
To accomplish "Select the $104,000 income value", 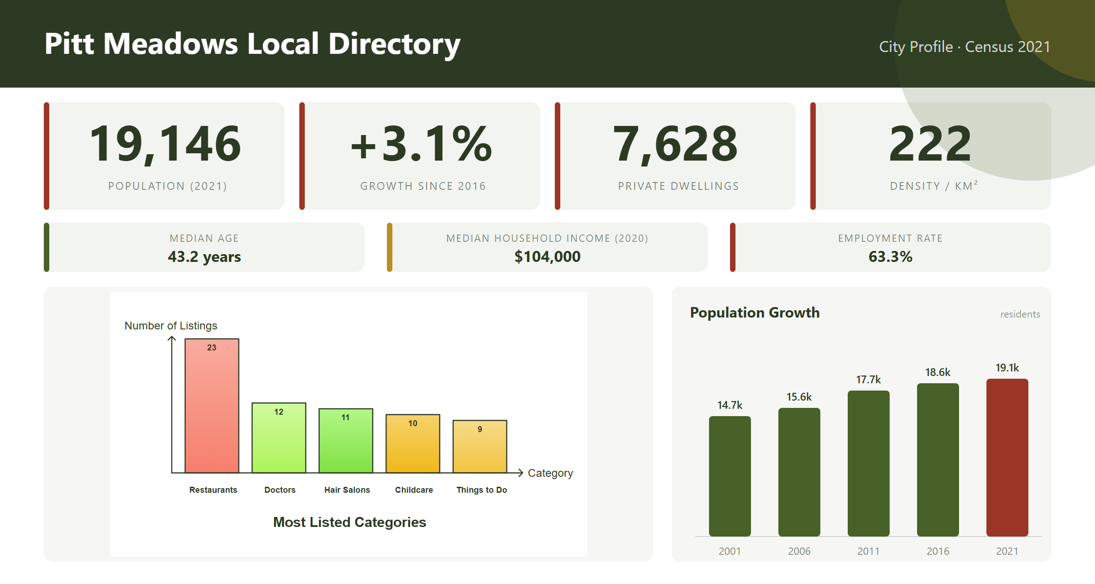I will (x=547, y=256).
